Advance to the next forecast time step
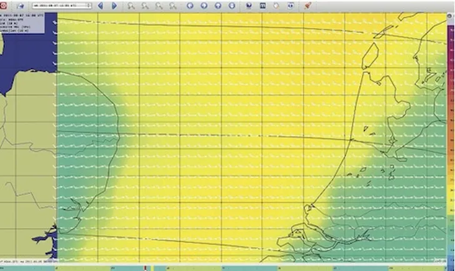 tap(114, 5)
